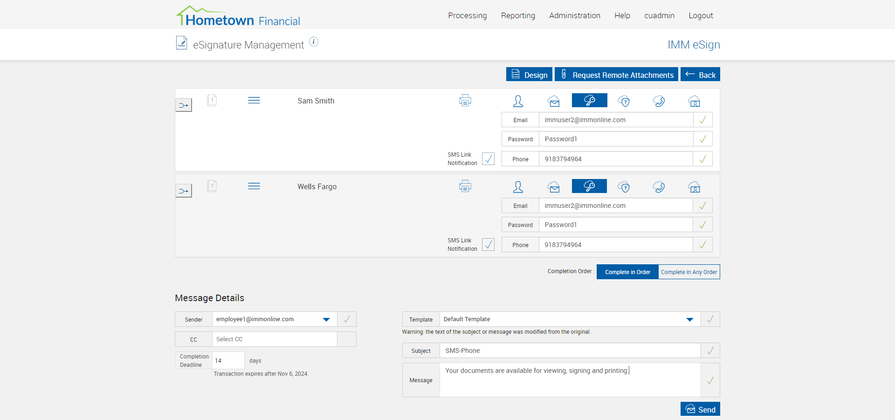Open the Select CC dropdown field
Image resolution: width=895 pixels, height=420 pixels.
274,339
